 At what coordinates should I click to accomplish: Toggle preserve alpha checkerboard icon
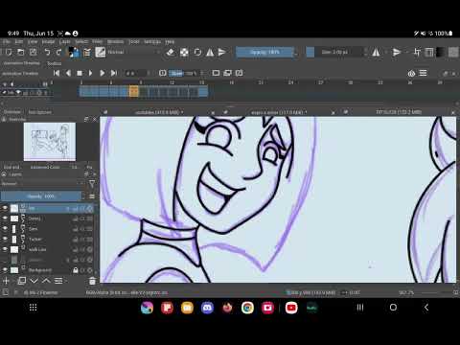pos(184,52)
